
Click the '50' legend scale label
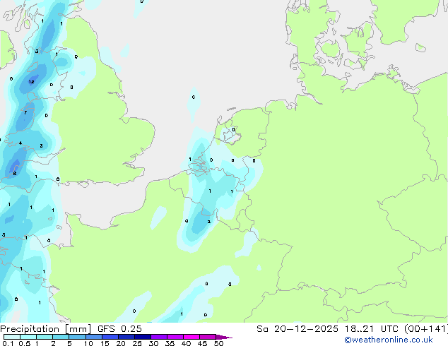[218, 343]
